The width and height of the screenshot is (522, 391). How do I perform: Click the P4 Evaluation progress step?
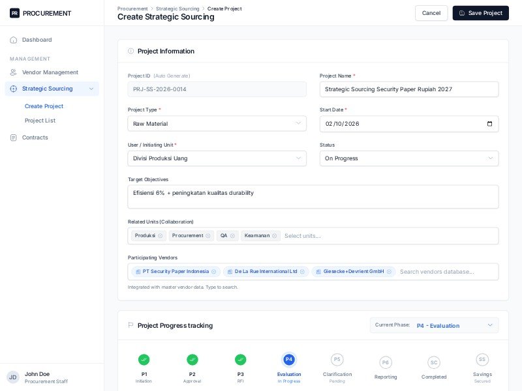pos(289,360)
